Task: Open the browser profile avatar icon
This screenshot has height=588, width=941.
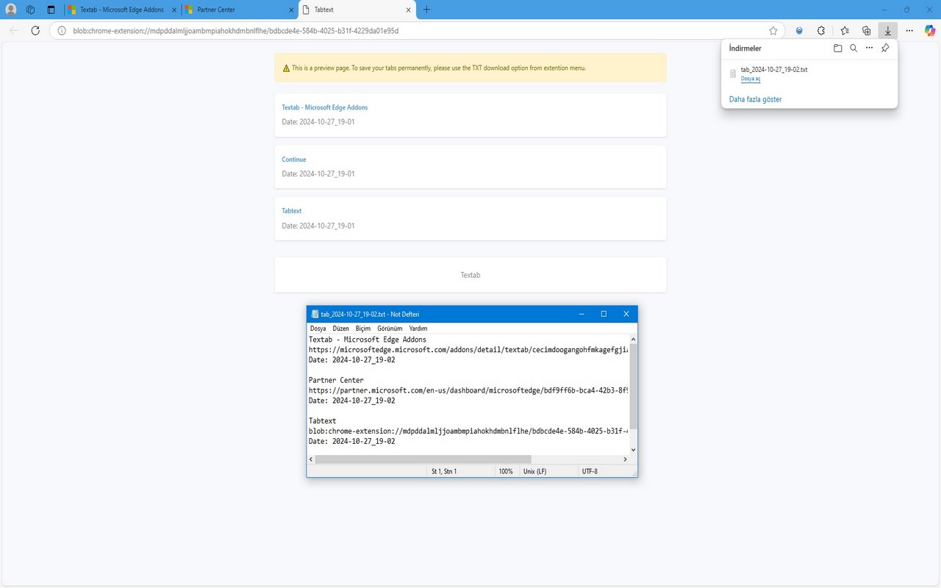Action: coord(11,10)
